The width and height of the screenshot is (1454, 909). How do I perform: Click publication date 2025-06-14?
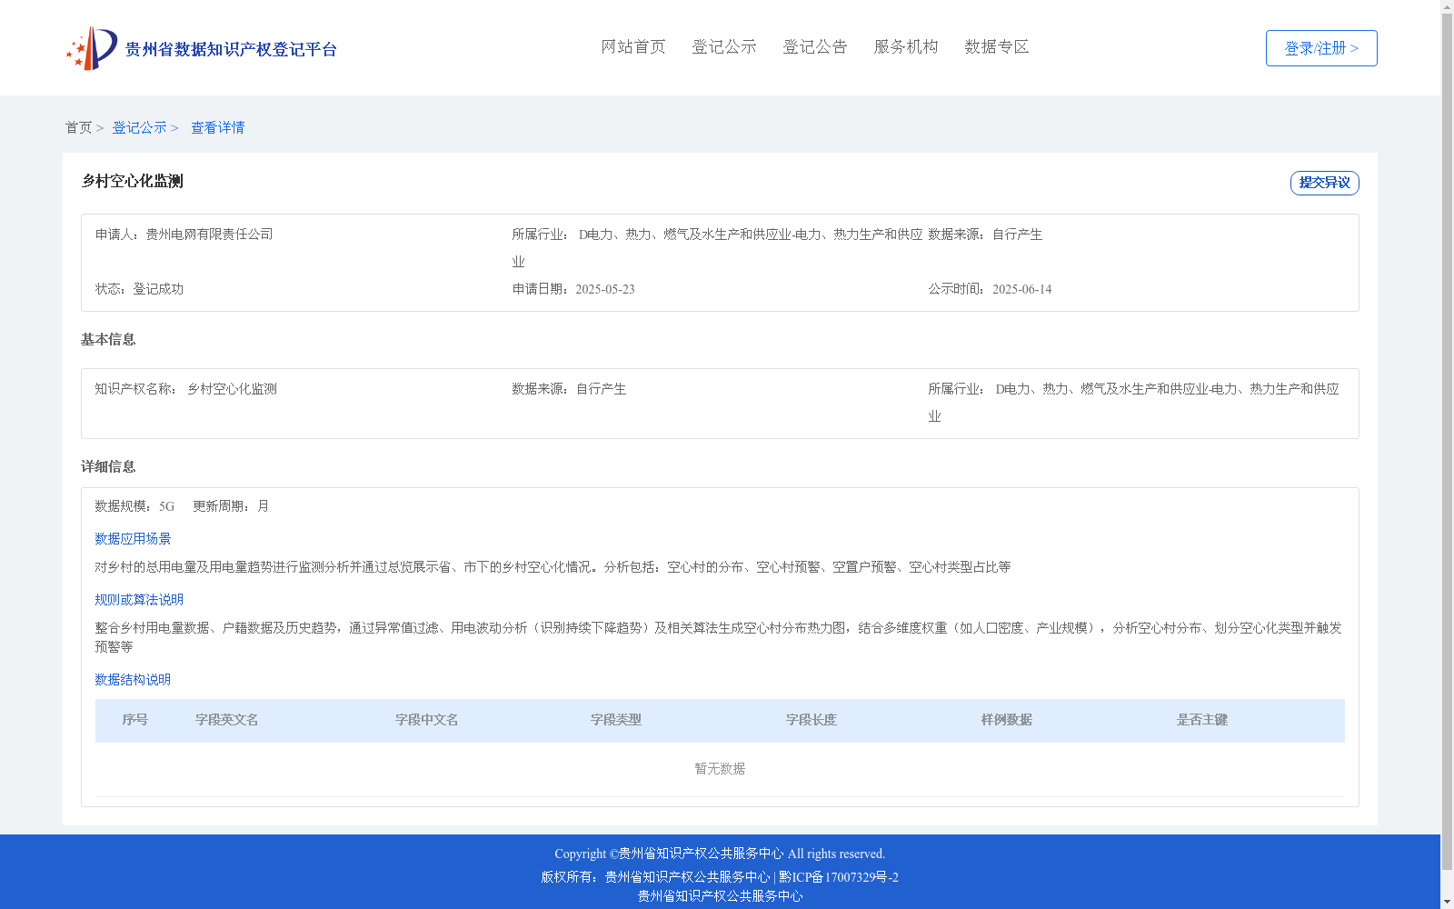1021,289
